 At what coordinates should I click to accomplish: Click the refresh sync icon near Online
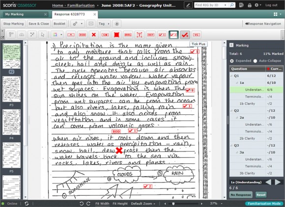(x=27, y=204)
